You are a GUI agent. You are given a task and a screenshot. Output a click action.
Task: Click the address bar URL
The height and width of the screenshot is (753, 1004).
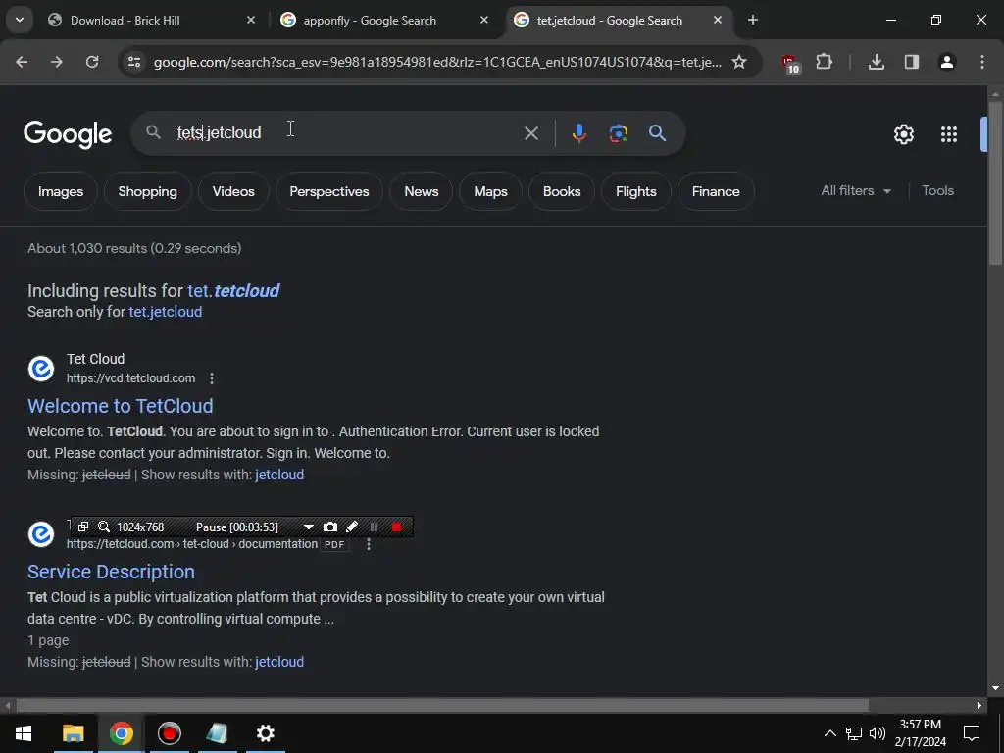pos(437,62)
